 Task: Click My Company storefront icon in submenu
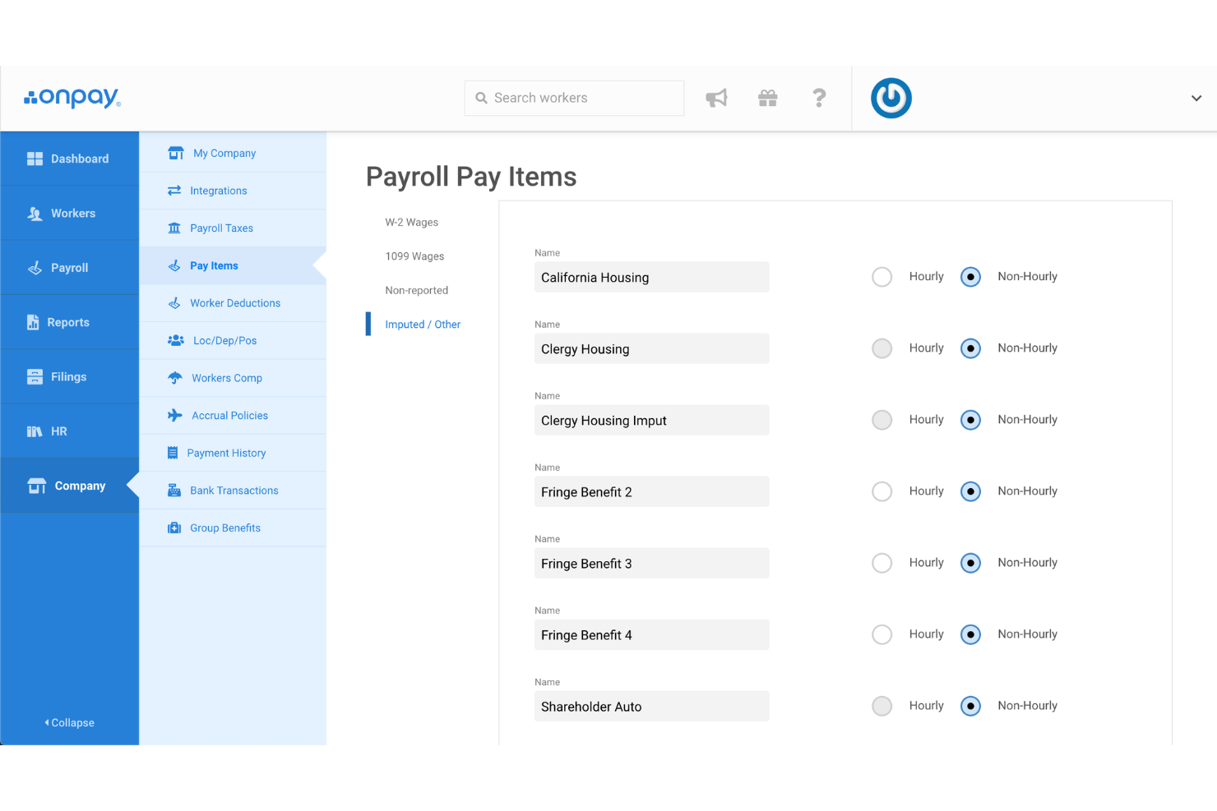pos(176,153)
